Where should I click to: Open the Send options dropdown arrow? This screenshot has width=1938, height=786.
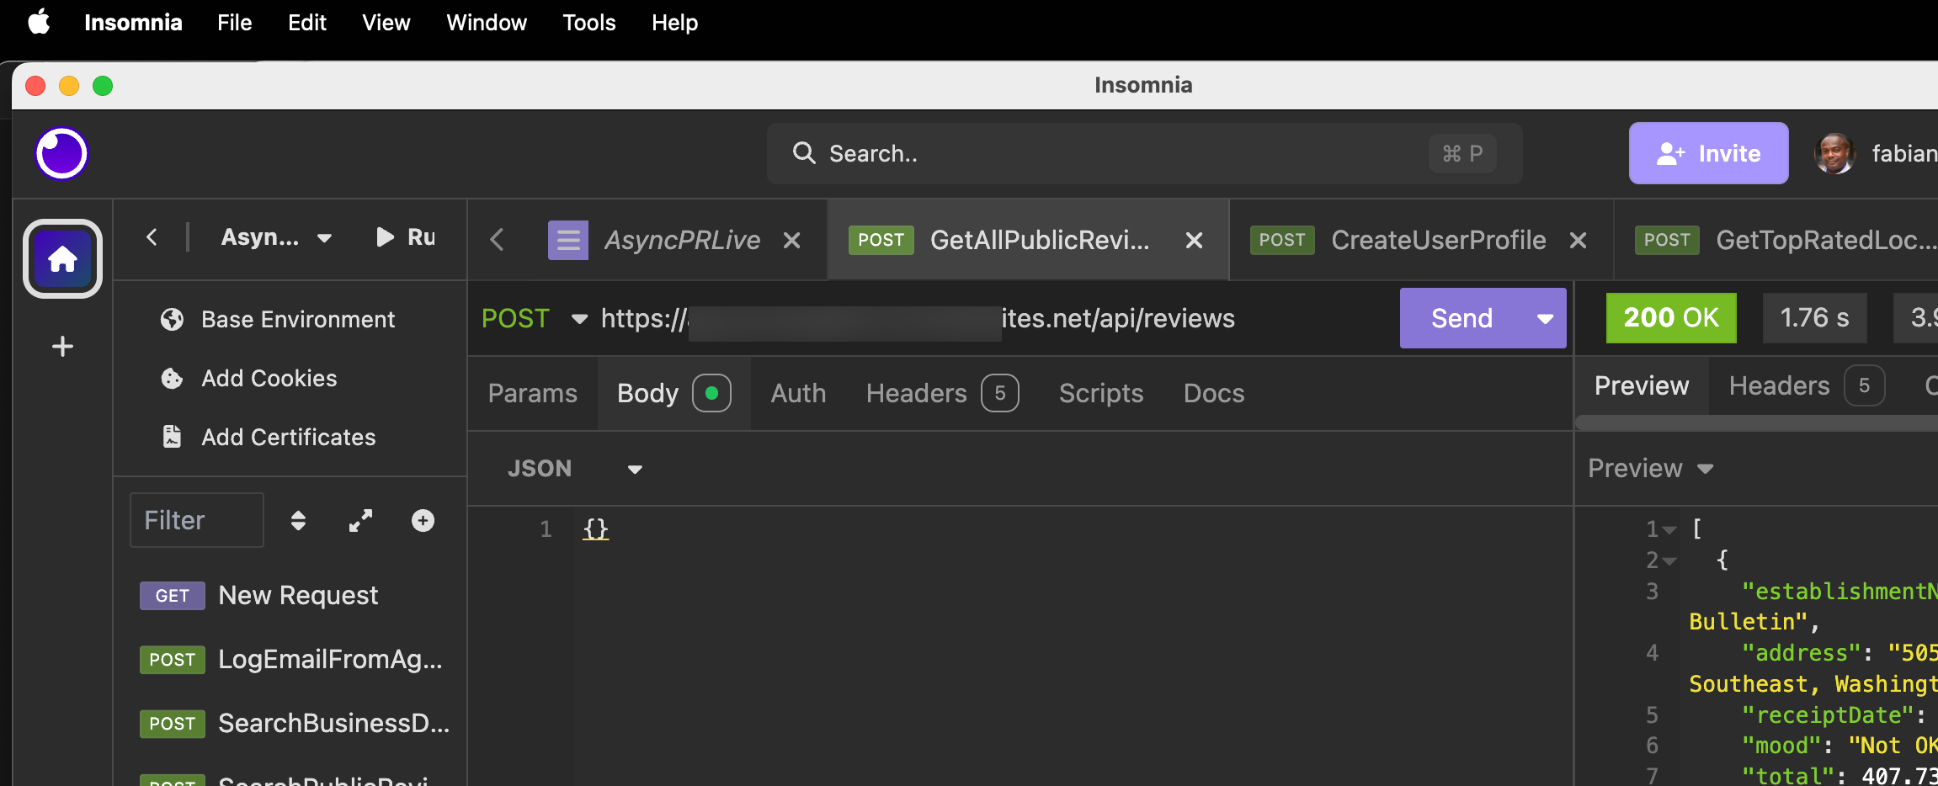tap(1546, 319)
